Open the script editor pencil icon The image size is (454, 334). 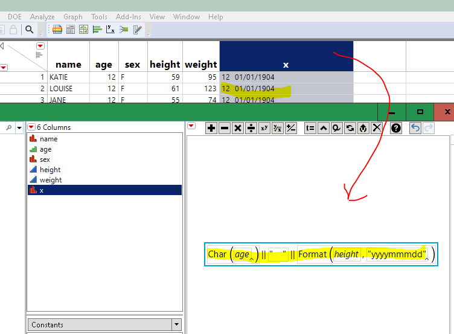137,30
